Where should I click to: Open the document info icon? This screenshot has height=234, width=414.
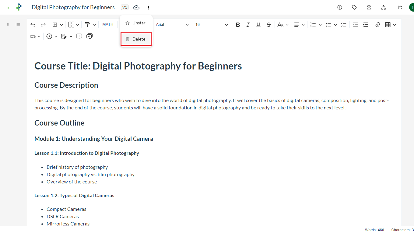(x=340, y=7)
